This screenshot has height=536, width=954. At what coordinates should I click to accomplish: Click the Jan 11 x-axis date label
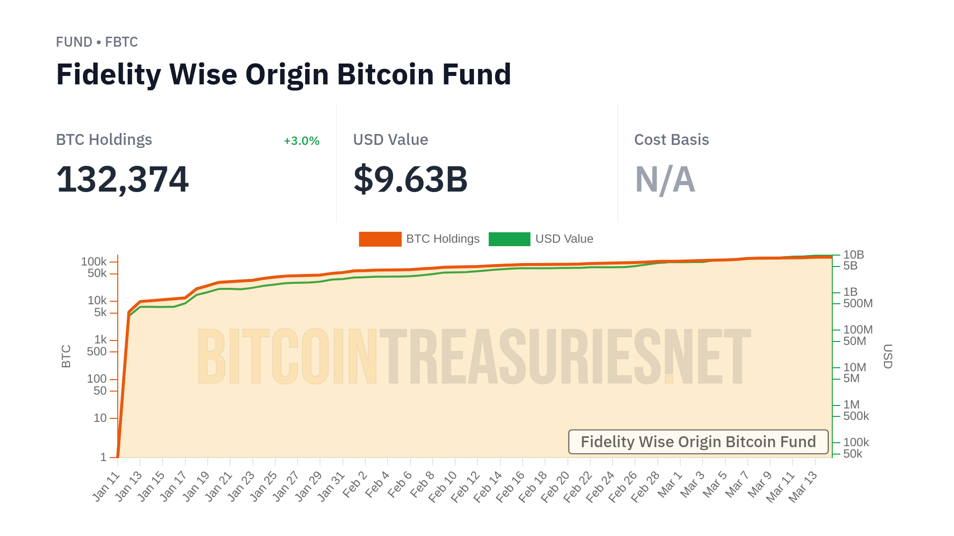coord(106,487)
